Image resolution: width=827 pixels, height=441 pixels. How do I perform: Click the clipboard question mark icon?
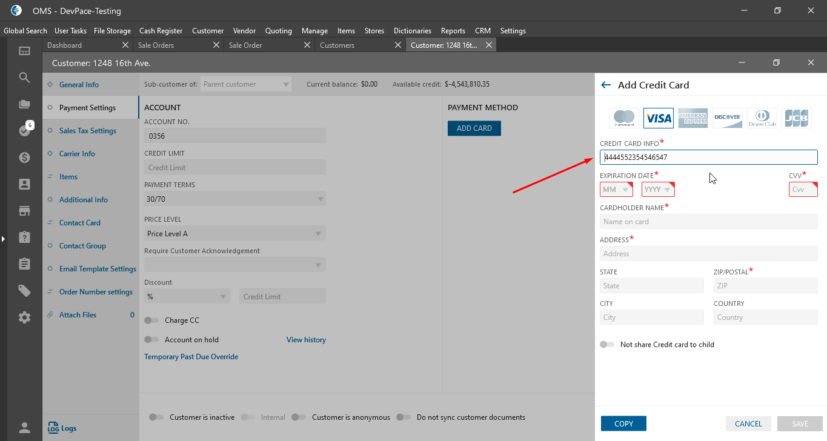[x=24, y=237]
